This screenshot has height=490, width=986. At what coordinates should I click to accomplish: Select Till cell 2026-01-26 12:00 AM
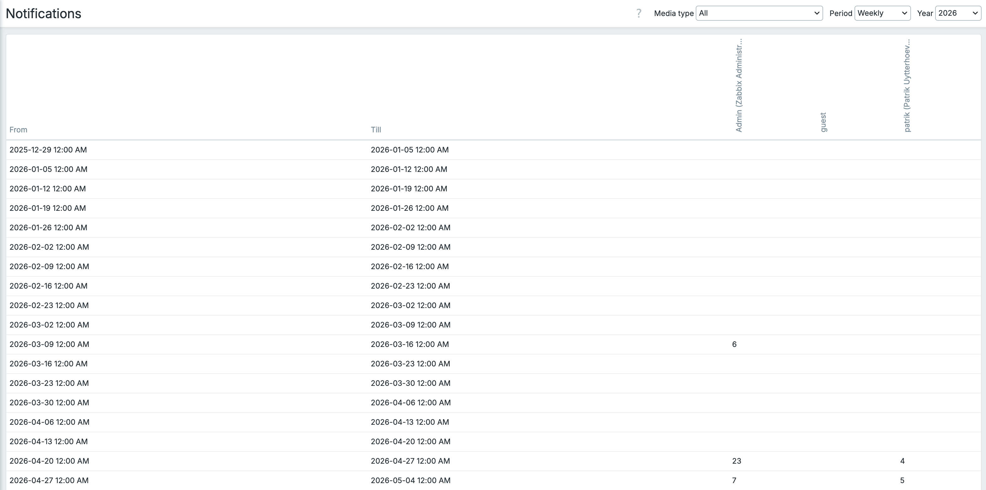pos(410,209)
